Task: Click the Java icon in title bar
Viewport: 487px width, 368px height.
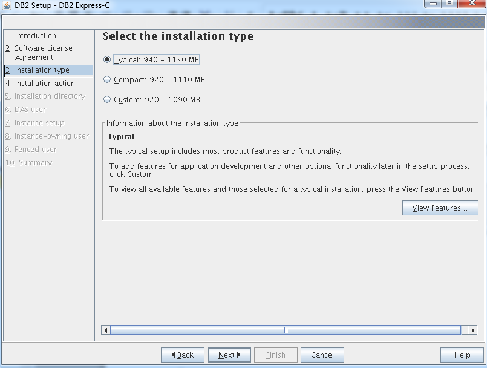Action: point(7,5)
